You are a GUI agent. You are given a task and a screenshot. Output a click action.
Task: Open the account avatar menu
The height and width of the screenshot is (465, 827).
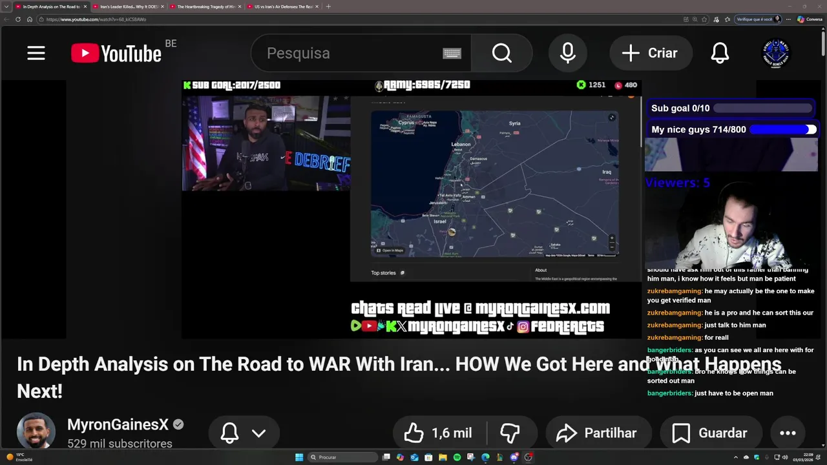click(775, 53)
